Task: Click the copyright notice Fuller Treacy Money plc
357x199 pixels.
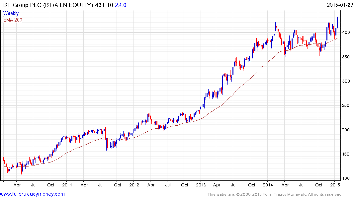Action: point(275,194)
